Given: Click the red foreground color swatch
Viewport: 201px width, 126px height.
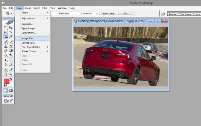Looking at the screenshot, I should pos(7,81).
